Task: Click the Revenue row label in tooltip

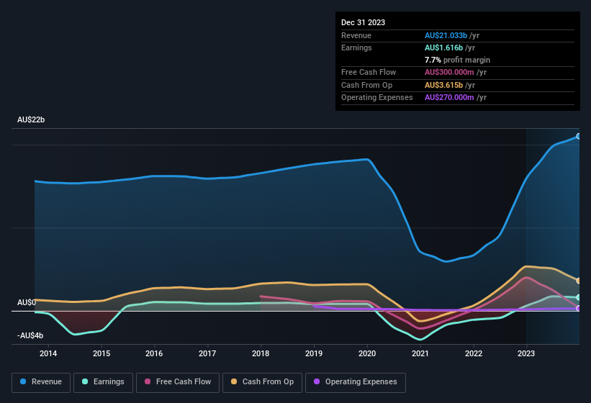Action: 356,35
